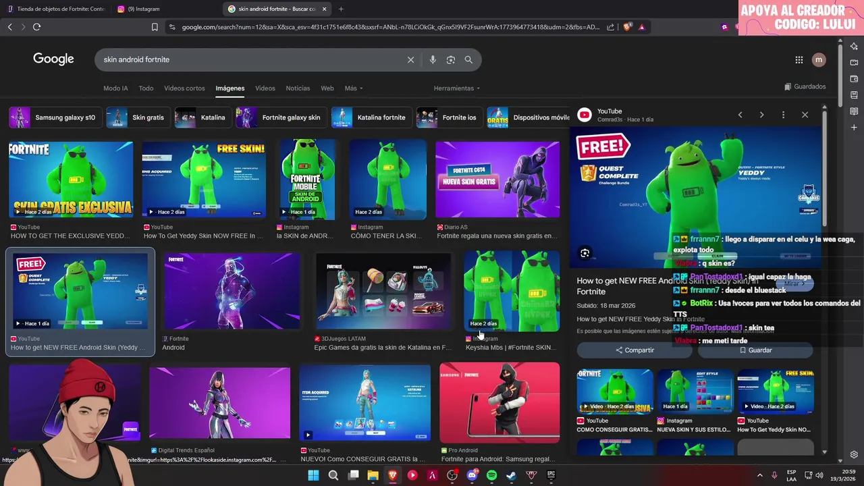
Task: Open Discord from the taskbar
Action: 472,475
